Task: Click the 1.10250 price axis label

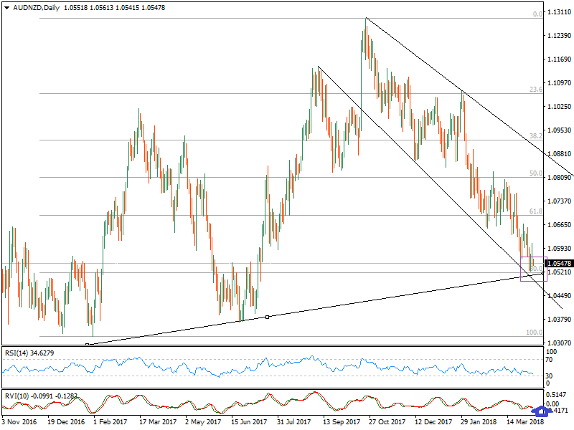Action: pyautogui.click(x=559, y=107)
